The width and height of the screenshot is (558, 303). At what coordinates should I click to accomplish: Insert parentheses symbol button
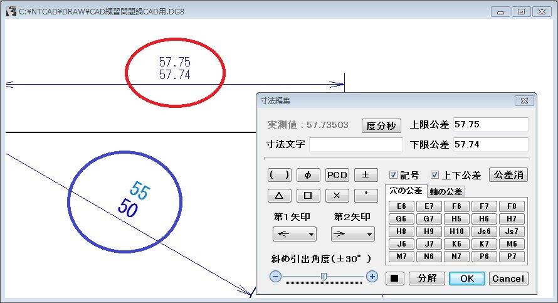point(280,175)
